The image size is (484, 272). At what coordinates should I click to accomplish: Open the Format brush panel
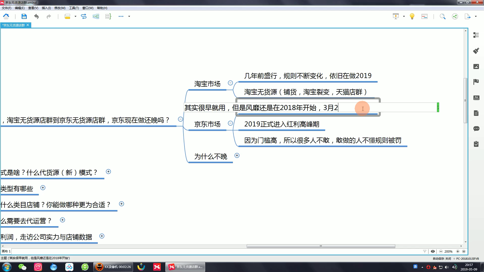pyautogui.click(x=476, y=51)
